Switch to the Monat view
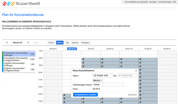The width and height of the screenshot is (178, 104). [x=51, y=42]
